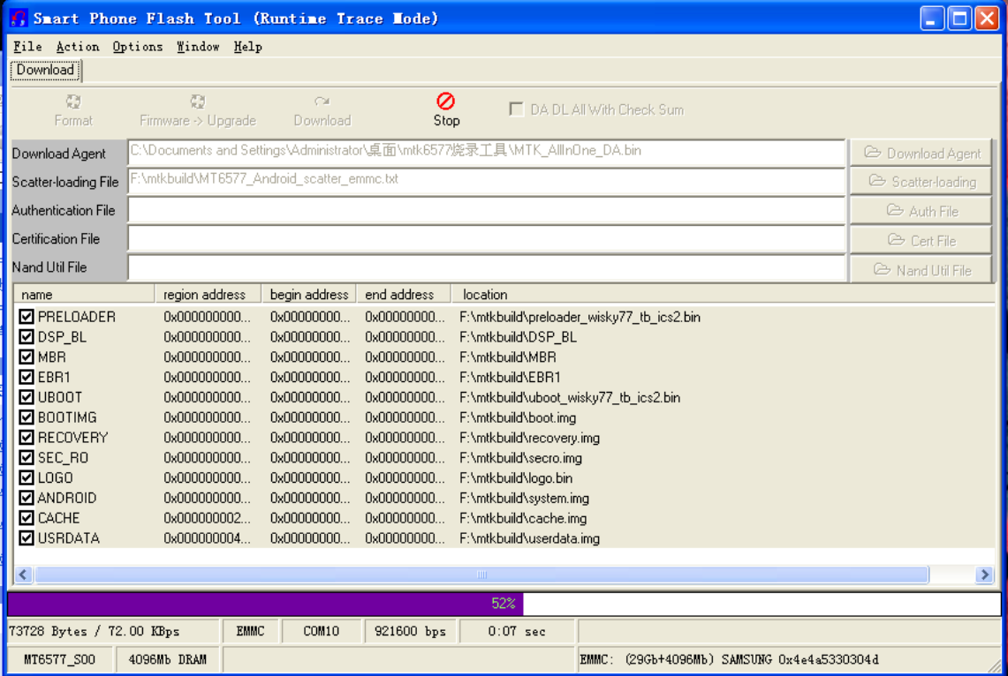Click the horizontal scrollbar thumb

(x=482, y=575)
